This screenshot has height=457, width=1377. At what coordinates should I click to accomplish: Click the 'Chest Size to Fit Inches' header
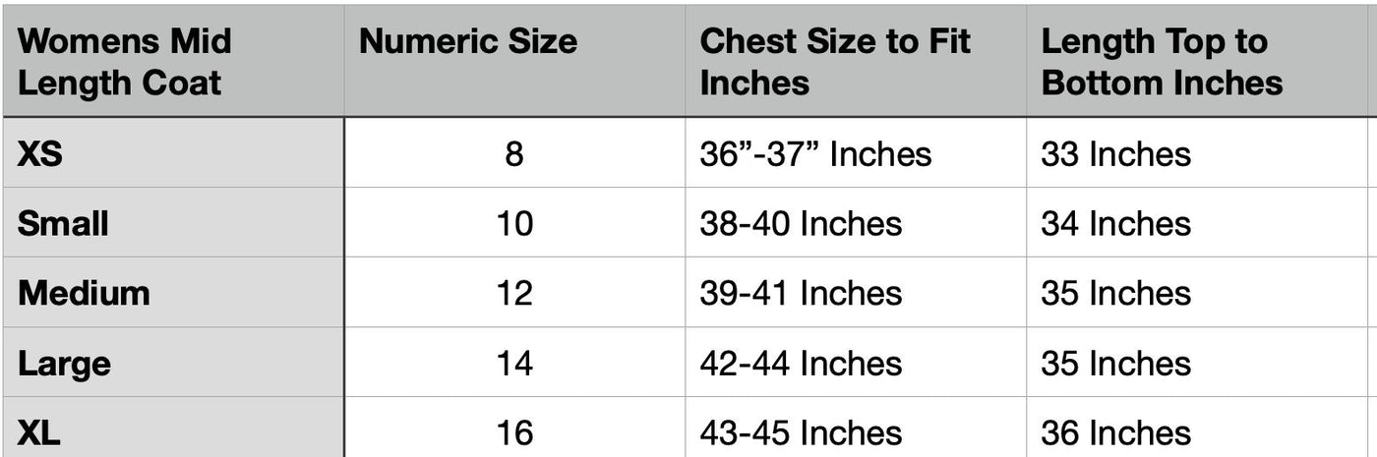pyautogui.click(x=835, y=61)
